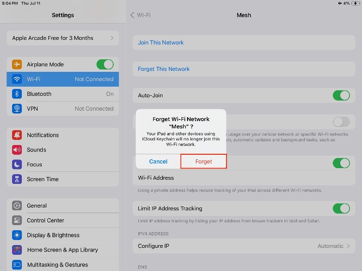
Task: Open Display & Brightness settings
Action: [x=63, y=235]
